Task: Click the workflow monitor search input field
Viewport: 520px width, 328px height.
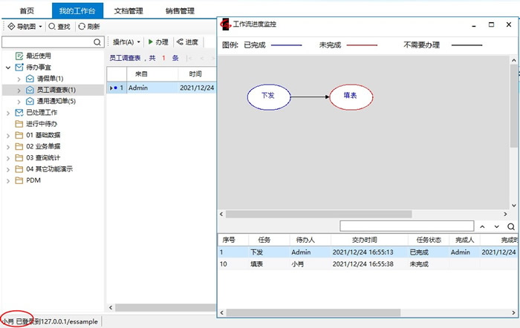Action: 406,226
